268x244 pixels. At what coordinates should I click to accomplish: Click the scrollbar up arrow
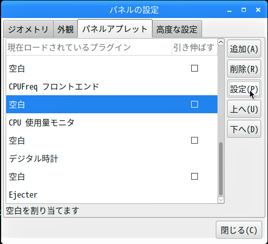tap(221, 42)
